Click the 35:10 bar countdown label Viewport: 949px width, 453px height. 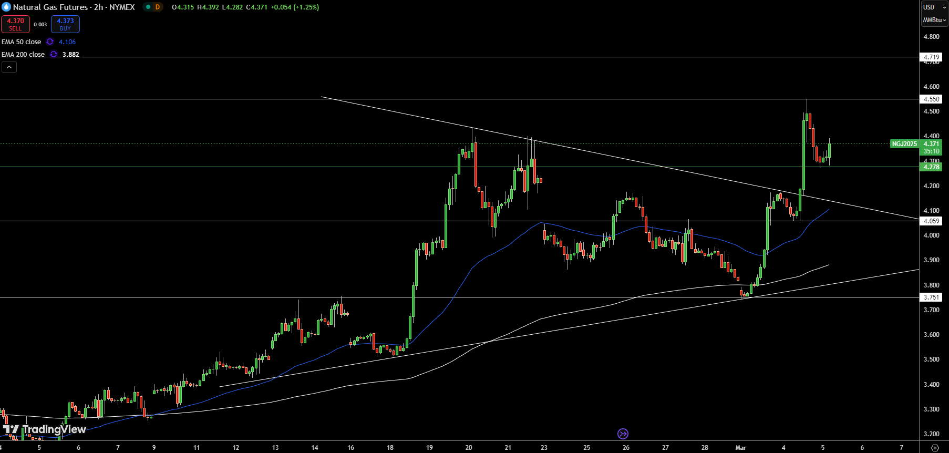pos(931,151)
